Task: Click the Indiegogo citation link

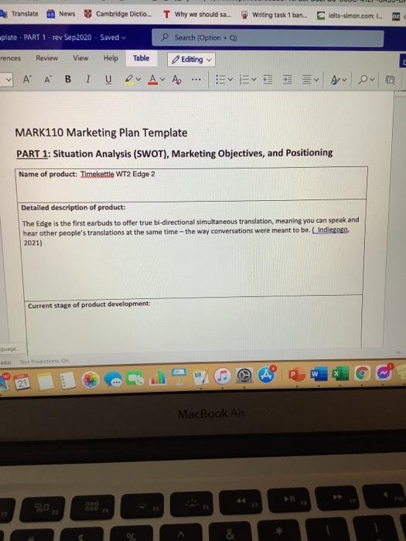Action: pos(333,230)
